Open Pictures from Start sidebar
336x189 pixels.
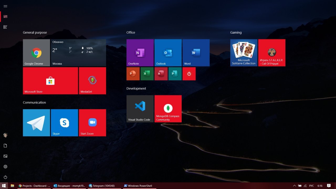(5, 156)
